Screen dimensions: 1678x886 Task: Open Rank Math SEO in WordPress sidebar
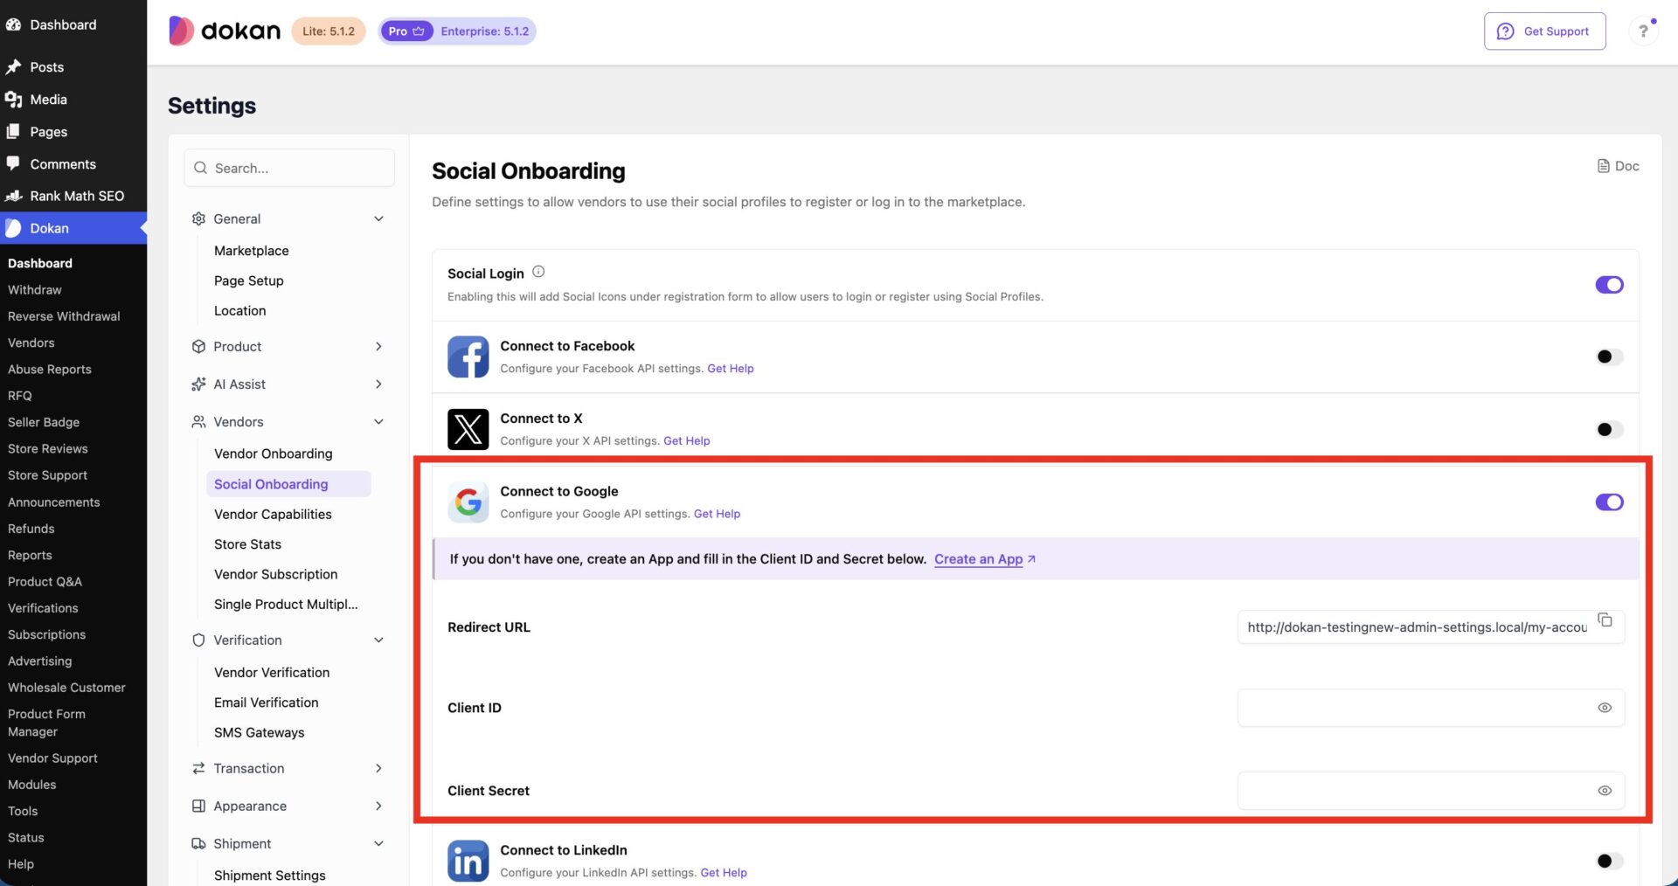pyautogui.click(x=73, y=196)
